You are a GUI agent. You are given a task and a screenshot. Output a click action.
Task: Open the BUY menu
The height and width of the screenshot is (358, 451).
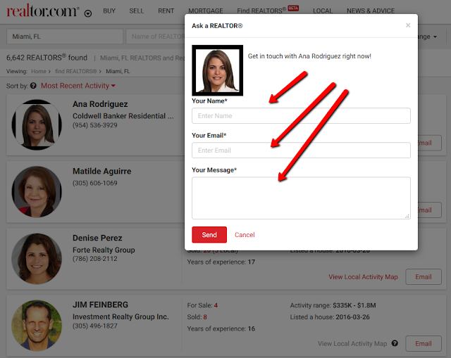(109, 11)
